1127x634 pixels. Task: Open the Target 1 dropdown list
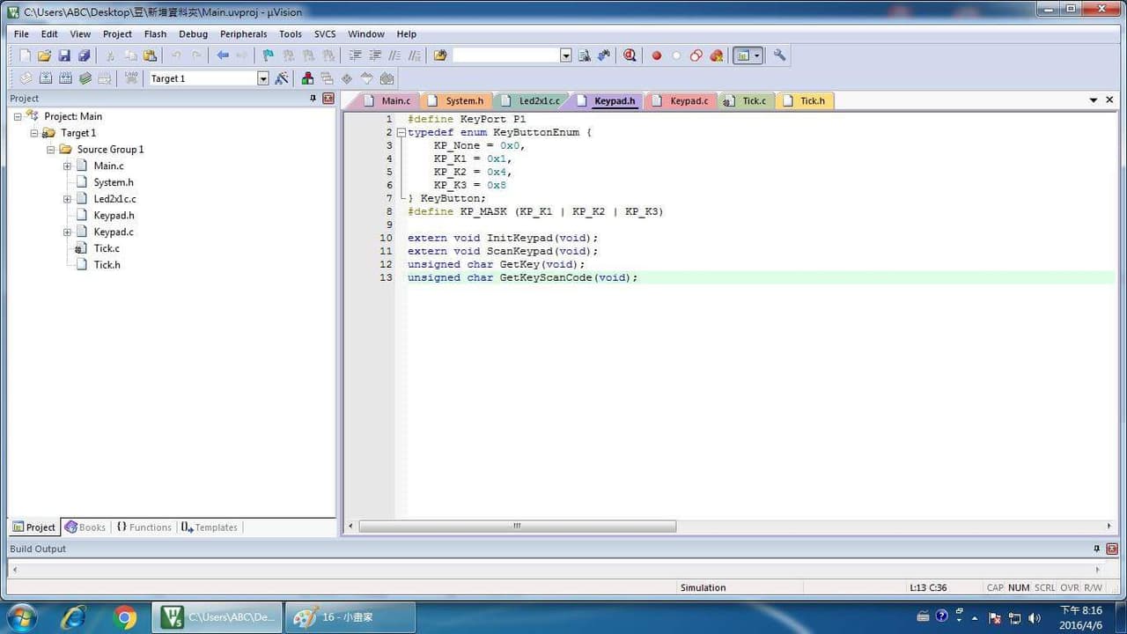pyautogui.click(x=262, y=78)
